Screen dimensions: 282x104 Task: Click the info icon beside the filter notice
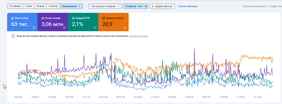13,36
